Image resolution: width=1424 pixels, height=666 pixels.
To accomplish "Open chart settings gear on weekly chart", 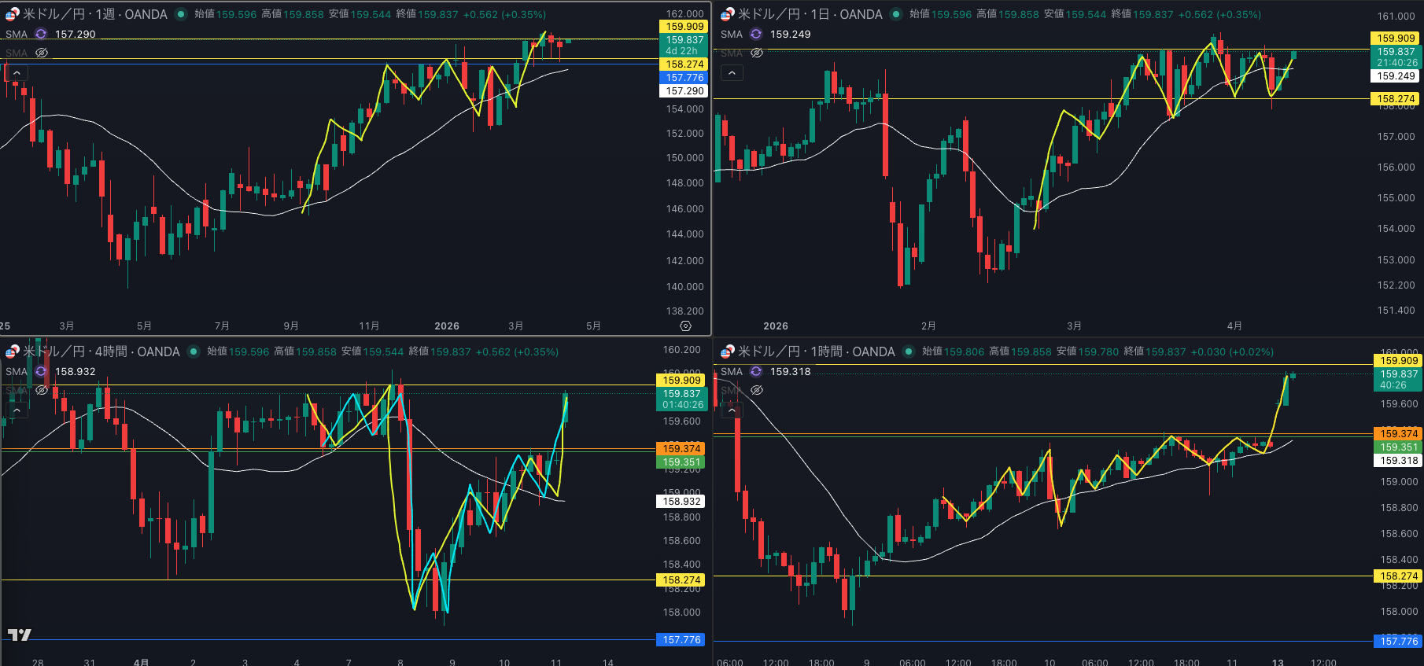I will [685, 326].
